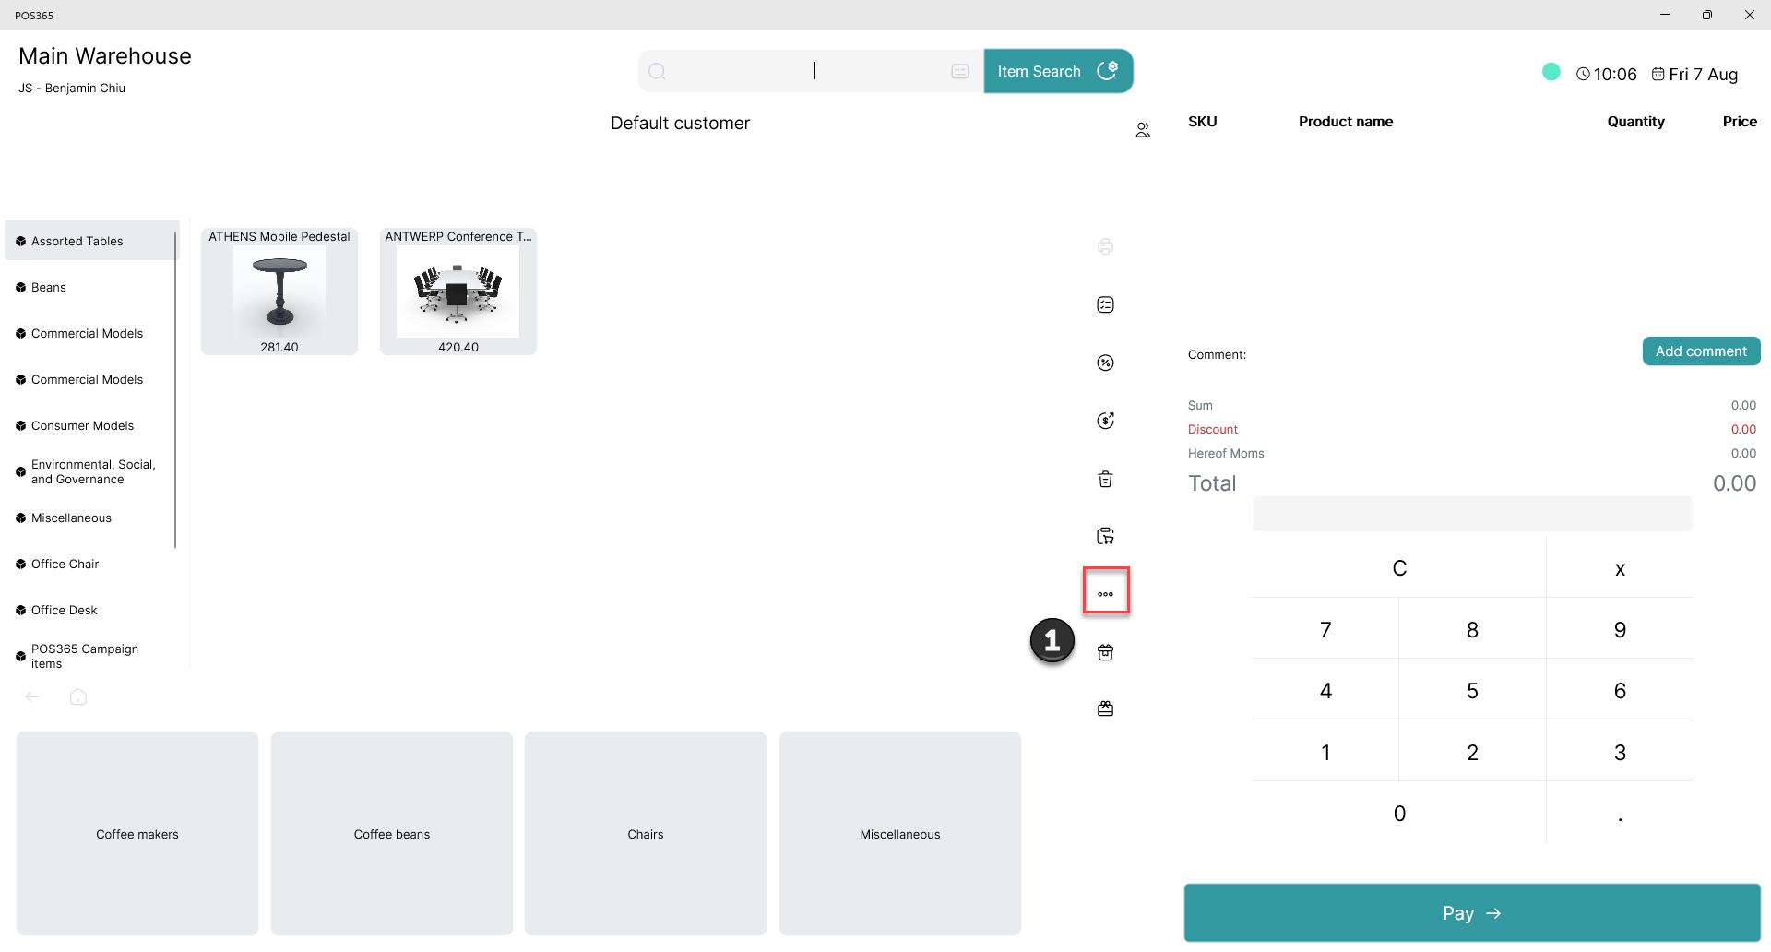Click the printer icon
Screen dimensions: 1771x952
pyautogui.click(x=1105, y=246)
